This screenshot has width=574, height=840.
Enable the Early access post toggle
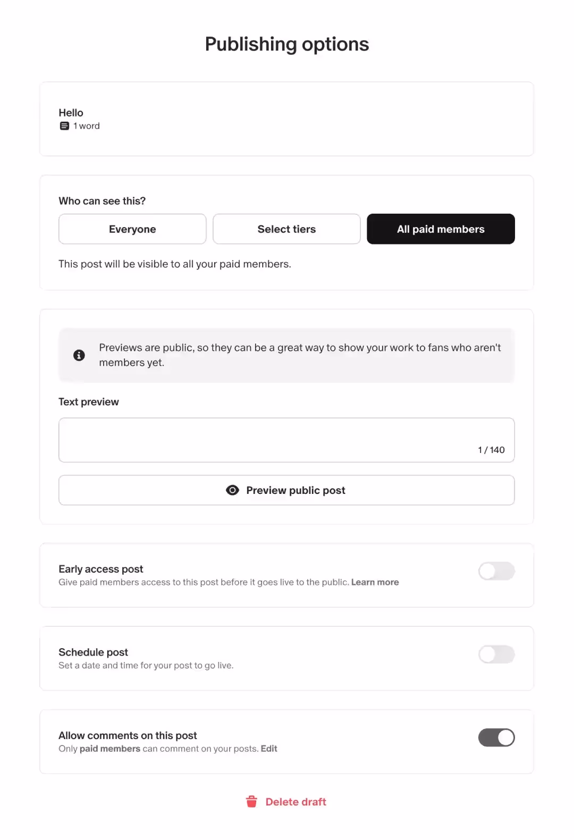[x=496, y=571]
